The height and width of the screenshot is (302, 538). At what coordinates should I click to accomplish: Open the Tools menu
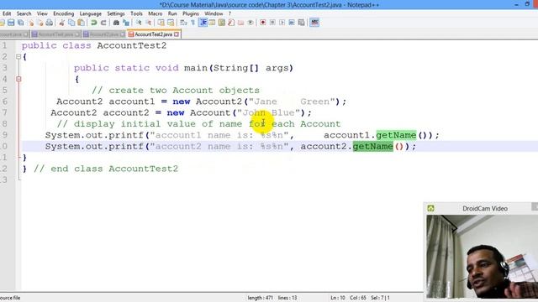pyautogui.click(x=136, y=13)
